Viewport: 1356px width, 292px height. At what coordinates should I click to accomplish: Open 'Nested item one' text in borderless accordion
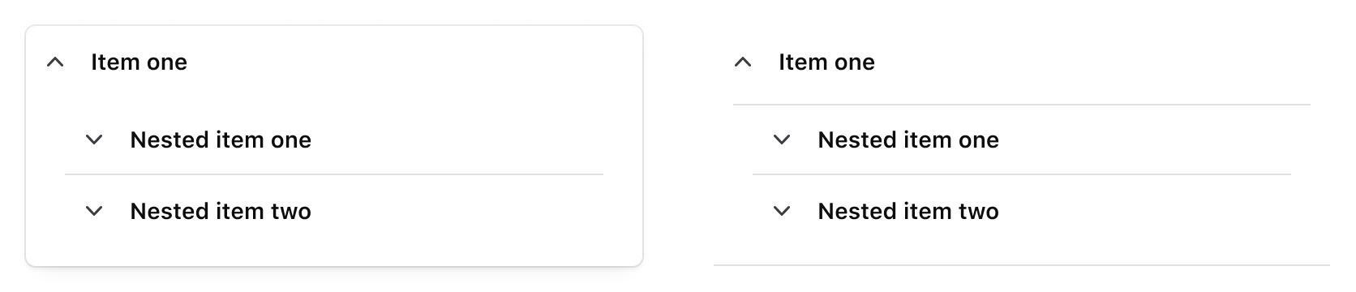click(908, 140)
